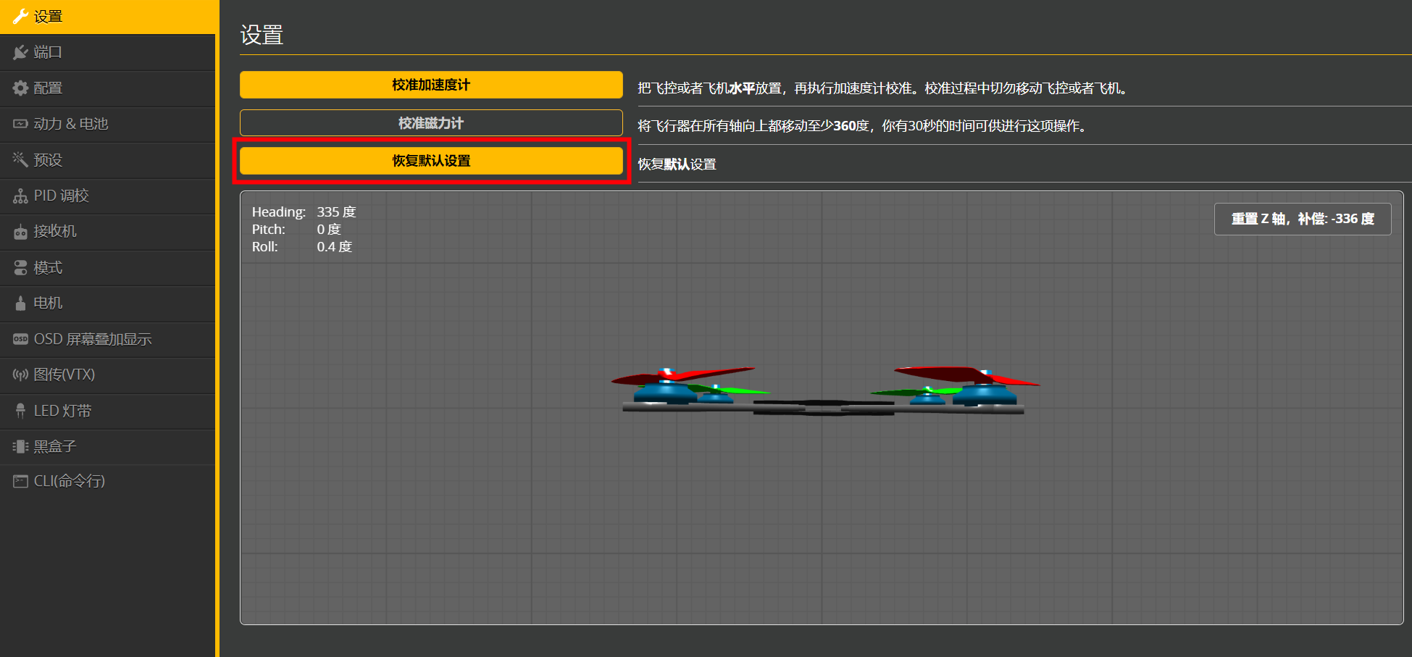Switch to the 电机 tab

(48, 303)
